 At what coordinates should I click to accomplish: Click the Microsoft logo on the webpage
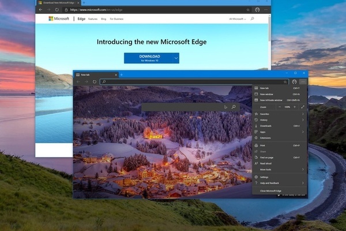coord(59,19)
